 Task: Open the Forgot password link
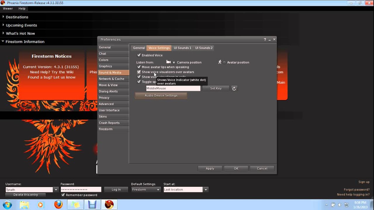point(357,190)
